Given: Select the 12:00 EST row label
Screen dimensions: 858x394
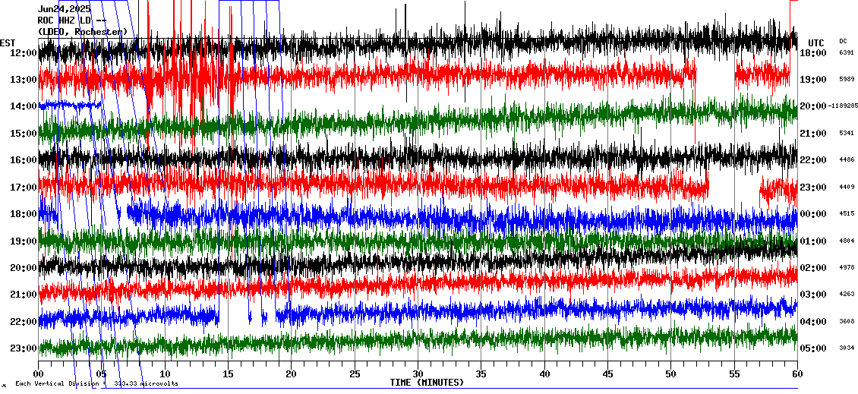Looking at the screenshot, I should pyautogui.click(x=24, y=53).
